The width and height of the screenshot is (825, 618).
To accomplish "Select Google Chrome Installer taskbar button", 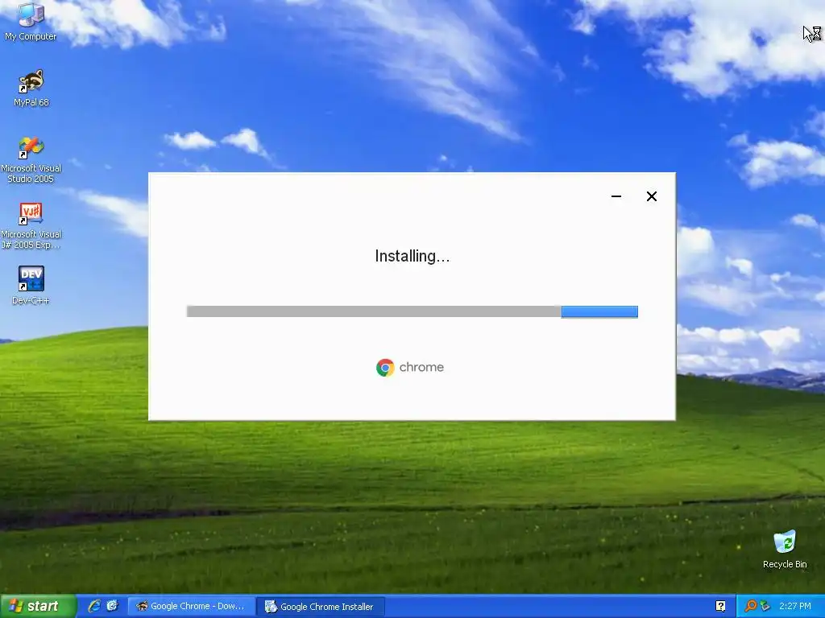I will click(321, 607).
